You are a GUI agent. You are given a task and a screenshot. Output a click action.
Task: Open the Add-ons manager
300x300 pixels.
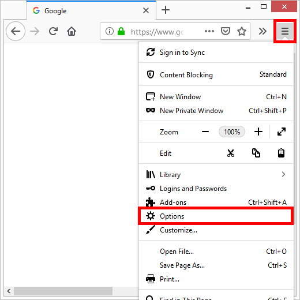coord(216,202)
